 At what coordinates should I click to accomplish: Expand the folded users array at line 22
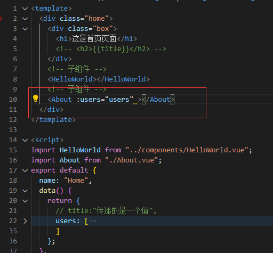(x=25, y=221)
